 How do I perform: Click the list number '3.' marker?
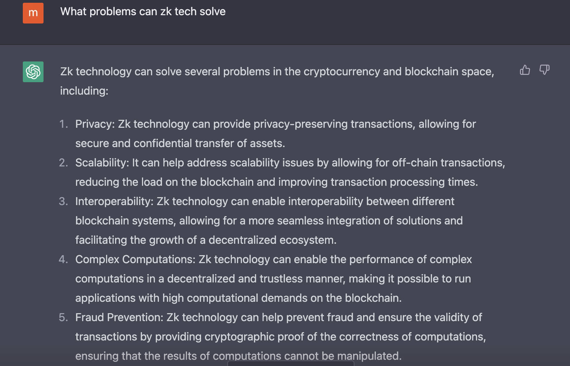click(x=64, y=201)
